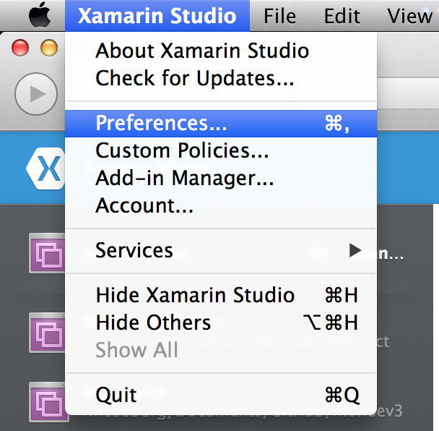Open the View menu

click(x=410, y=16)
